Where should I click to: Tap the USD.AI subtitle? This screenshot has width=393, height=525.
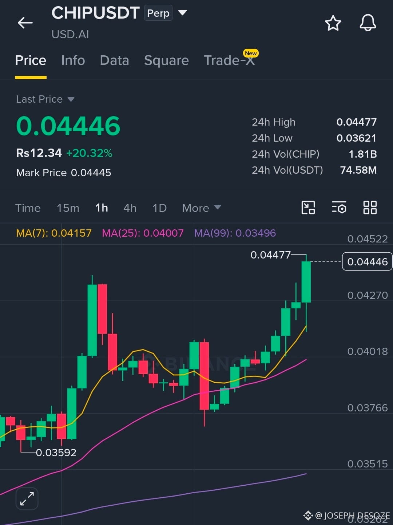click(70, 35)
